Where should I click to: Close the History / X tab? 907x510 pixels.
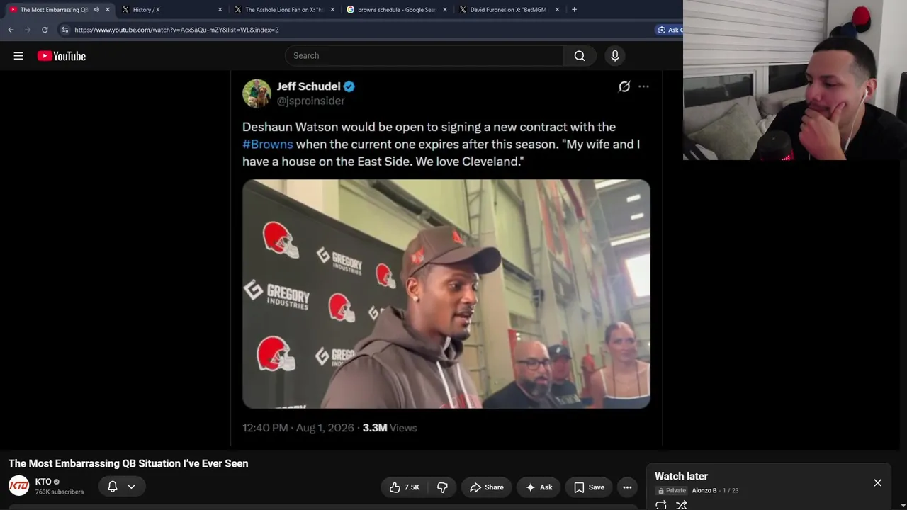220,10
